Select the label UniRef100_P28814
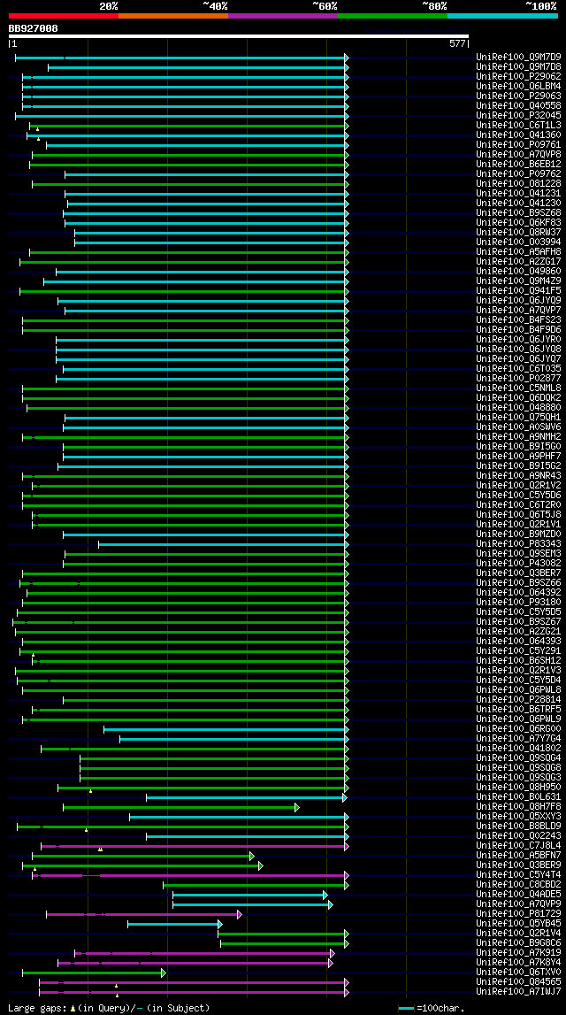566x1015 pixels. [x=518, y=699]
